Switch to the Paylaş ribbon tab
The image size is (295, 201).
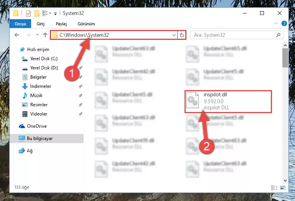point(61,24)
